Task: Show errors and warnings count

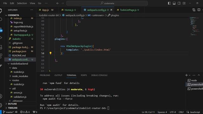Action: (x=25, y=112)
